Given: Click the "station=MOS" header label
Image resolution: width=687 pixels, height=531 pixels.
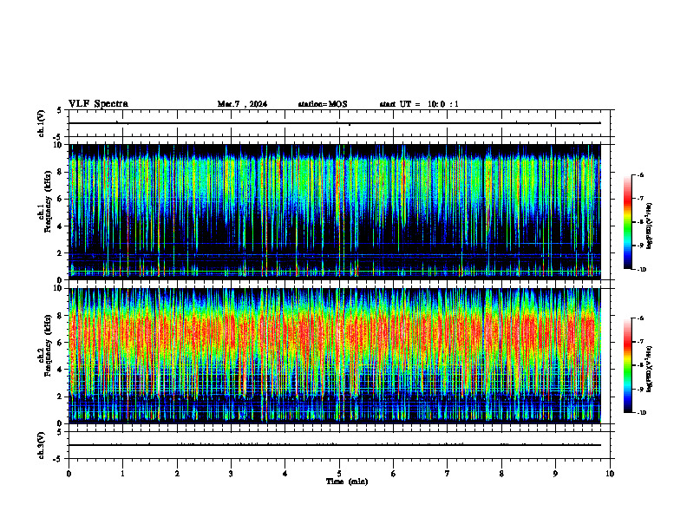Looking at the screenshot, I should click(323, 104).
